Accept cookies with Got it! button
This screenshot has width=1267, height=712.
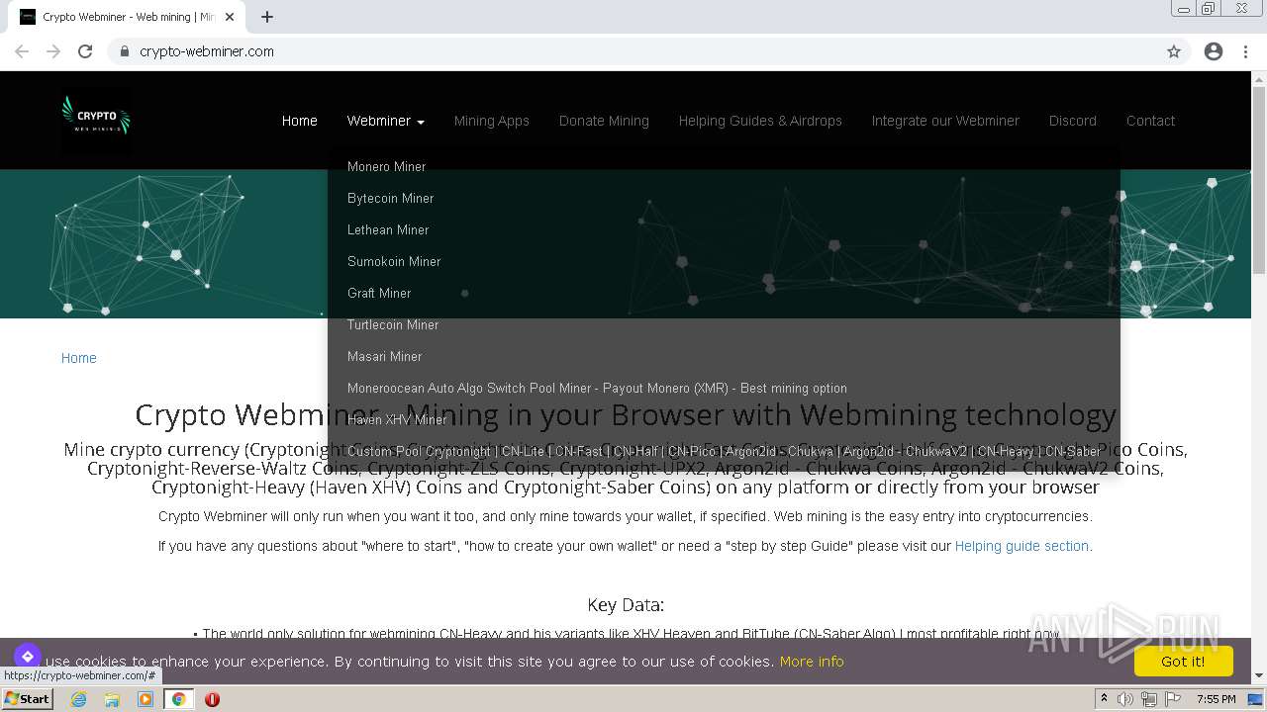[1183, 662]
